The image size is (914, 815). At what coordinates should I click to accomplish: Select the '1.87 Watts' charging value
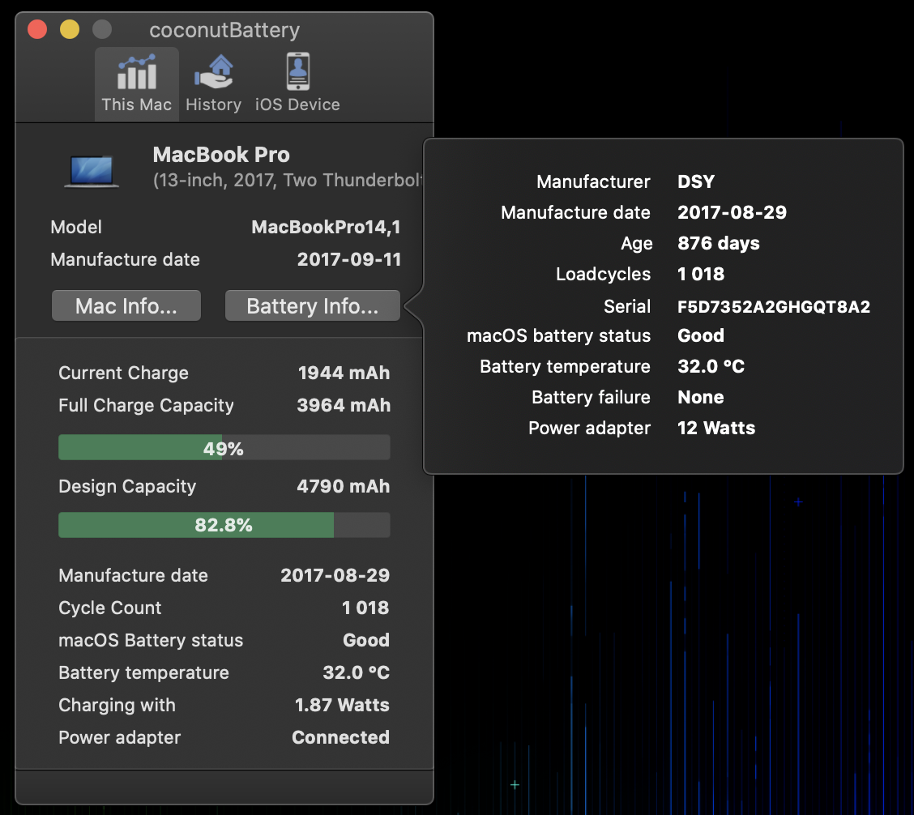[342, 705]
